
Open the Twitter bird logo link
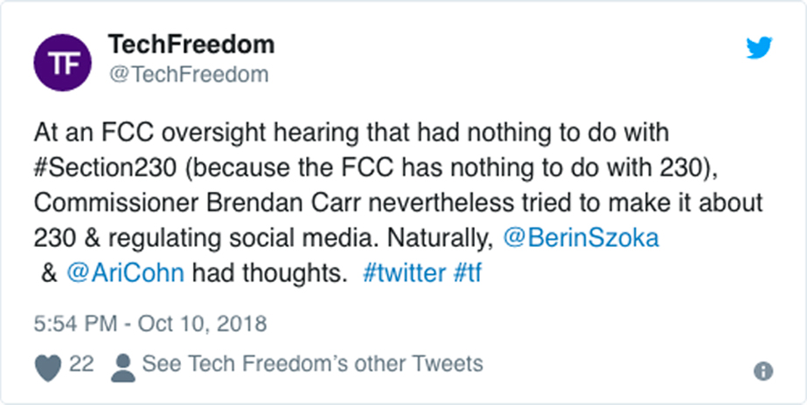coord(759,48)
